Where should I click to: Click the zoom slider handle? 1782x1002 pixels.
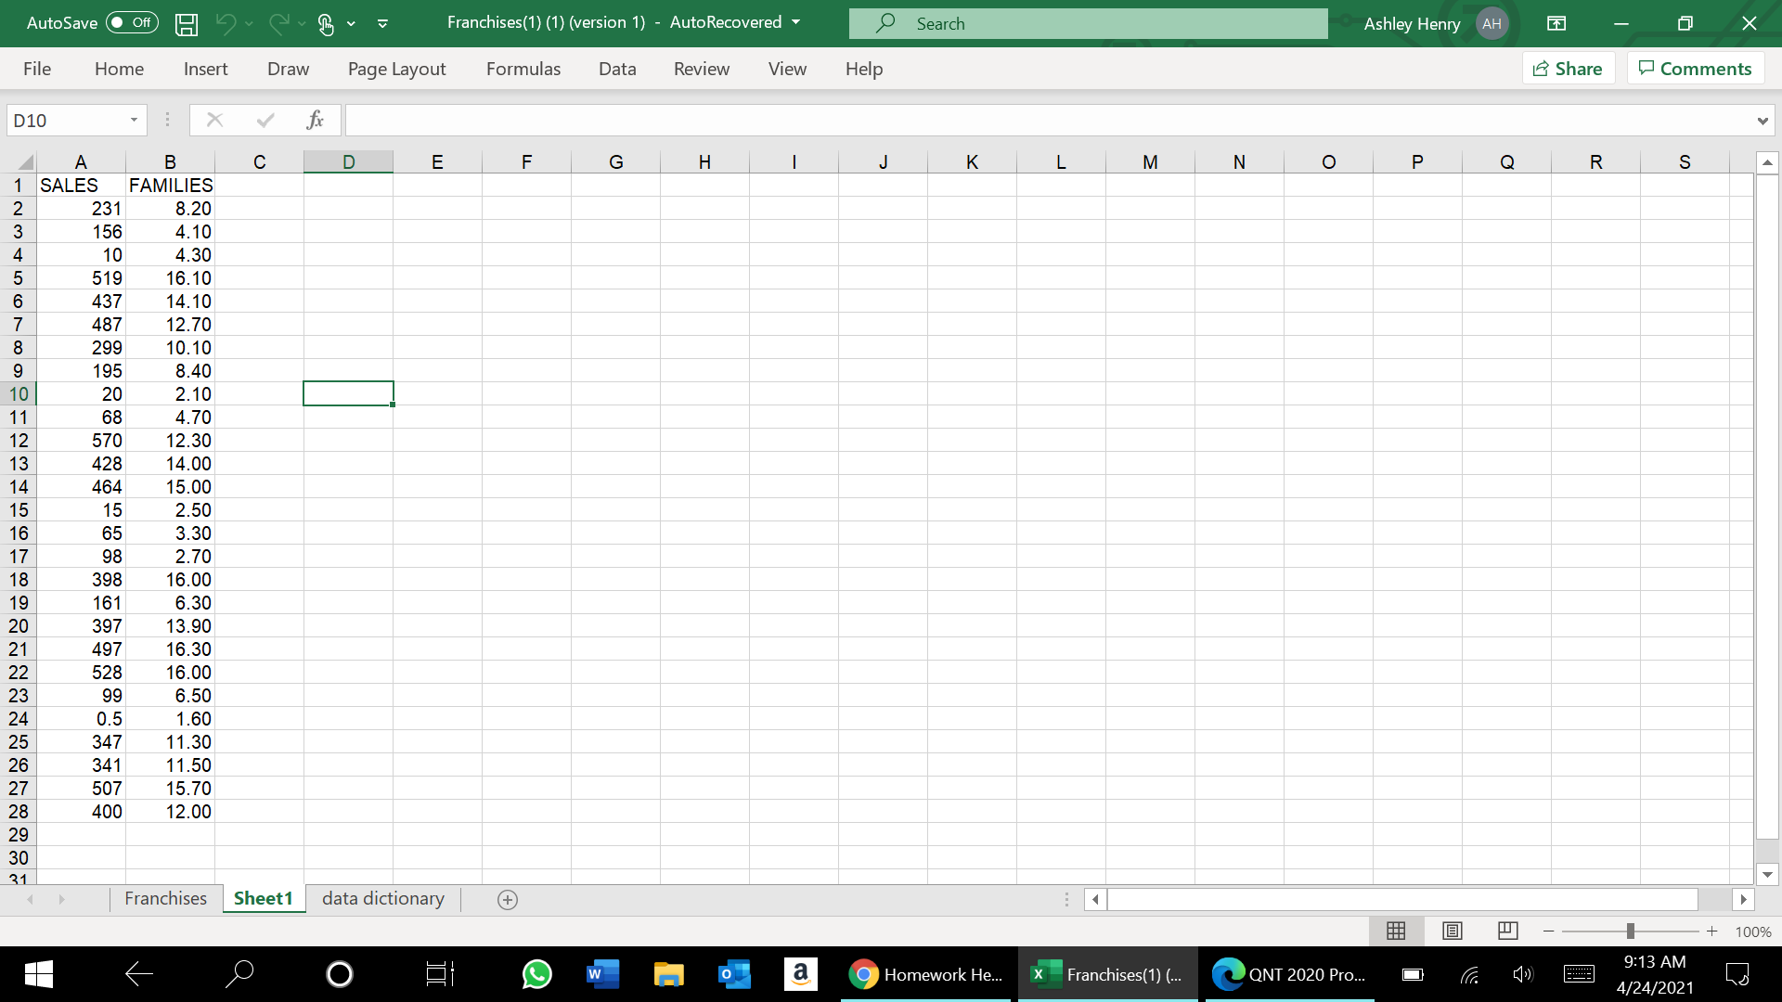tap(1630, 931)
